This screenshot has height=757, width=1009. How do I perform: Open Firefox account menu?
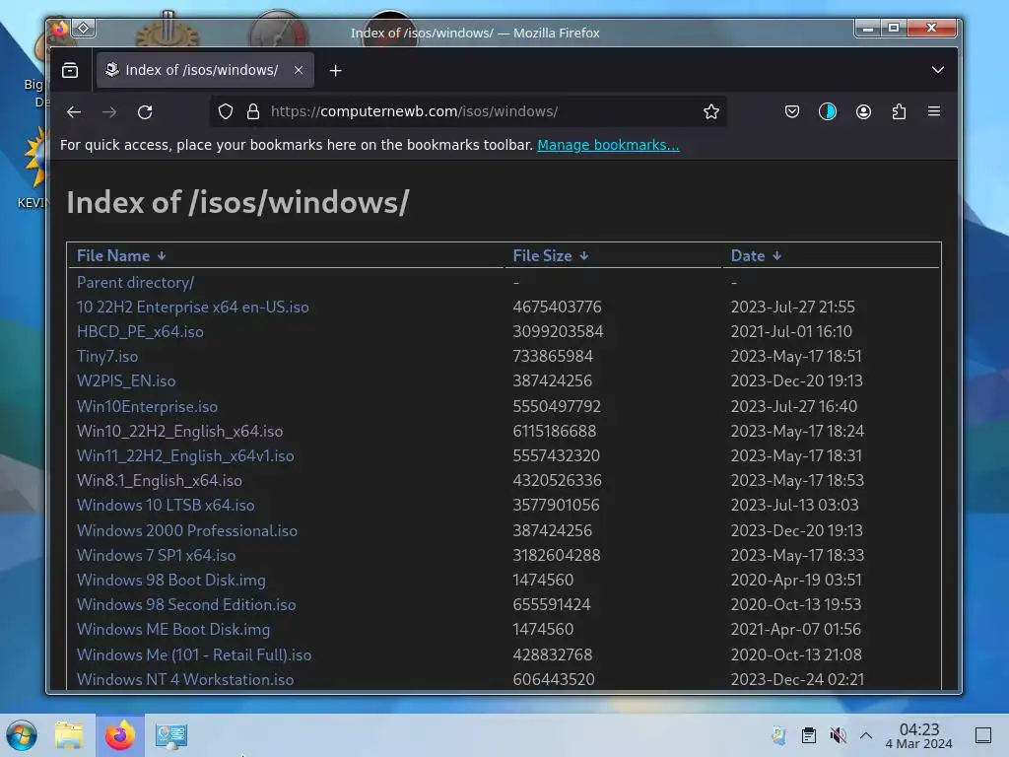[x=863, y=112]
